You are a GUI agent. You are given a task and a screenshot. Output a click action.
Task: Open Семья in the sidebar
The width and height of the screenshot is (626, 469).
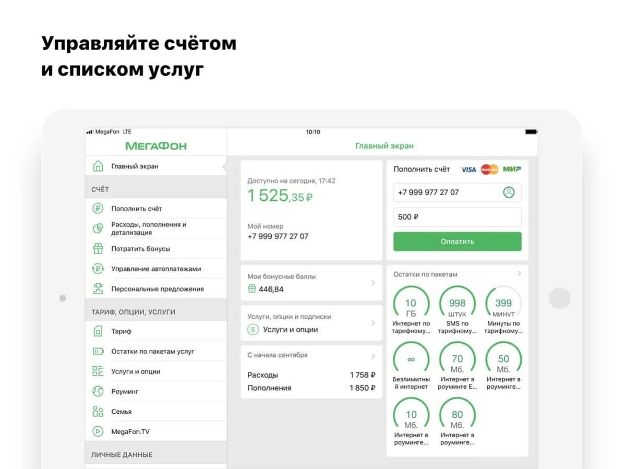click(x=156, y=412)
